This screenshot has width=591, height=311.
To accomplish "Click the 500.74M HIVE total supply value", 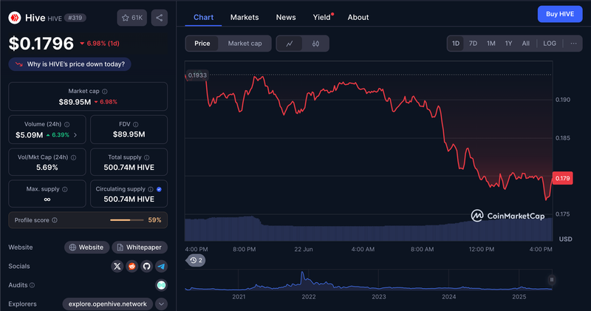I will click(129, 168).
